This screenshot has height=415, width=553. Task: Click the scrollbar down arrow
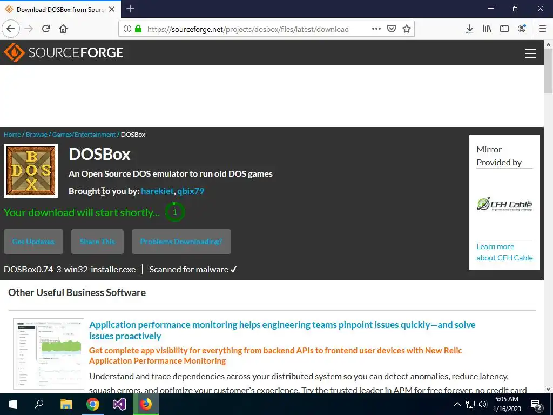coord(548,389)
